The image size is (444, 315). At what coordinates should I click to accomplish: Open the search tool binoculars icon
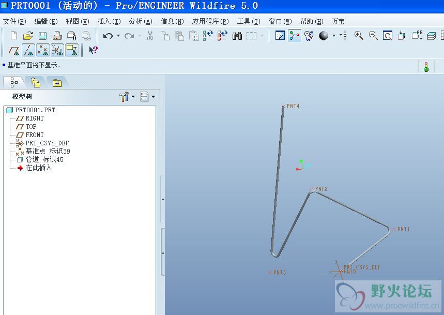coord(237,36)
